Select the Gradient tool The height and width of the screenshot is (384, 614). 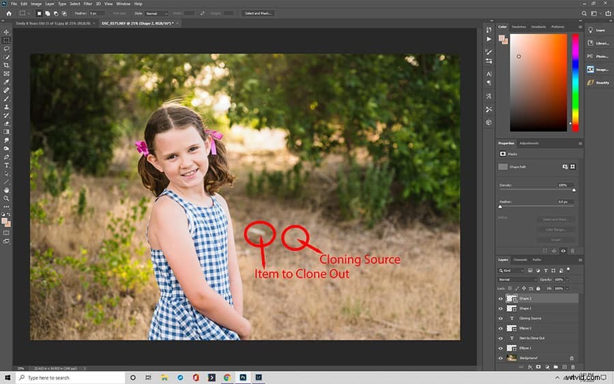coord(6,132)
